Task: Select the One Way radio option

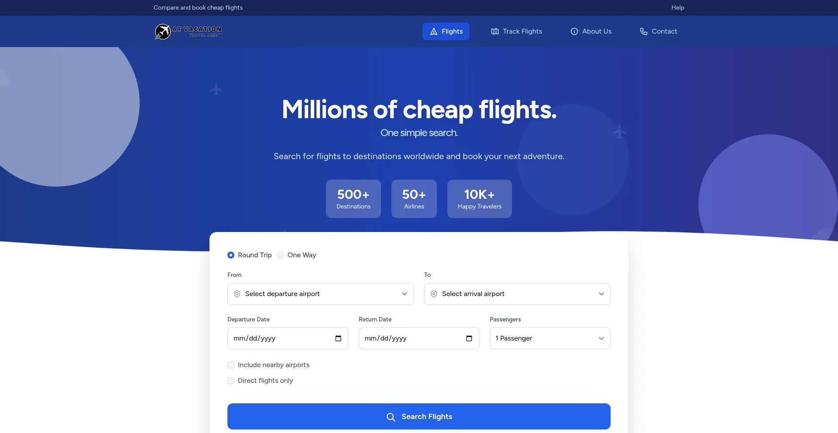Action: coord(281,255)
